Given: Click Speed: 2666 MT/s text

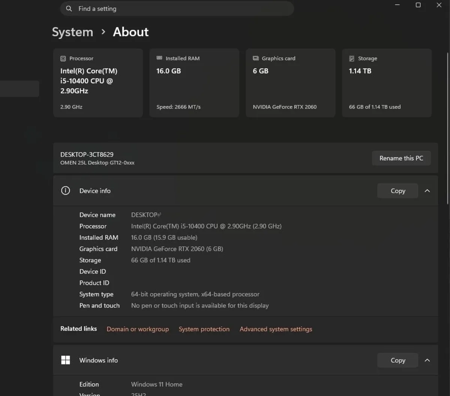Looking at the screenshot, I should 178,107.
